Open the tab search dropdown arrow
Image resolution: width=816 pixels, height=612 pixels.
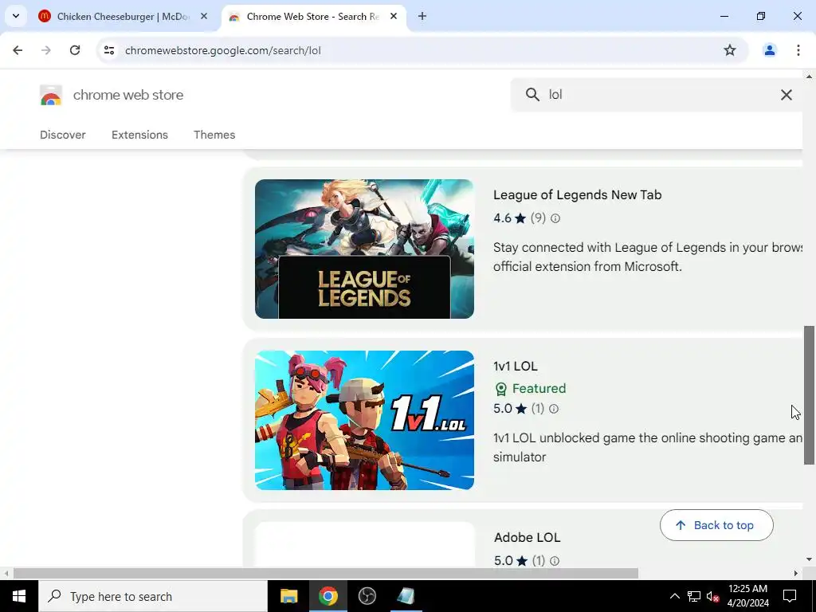tap(16, 16)
